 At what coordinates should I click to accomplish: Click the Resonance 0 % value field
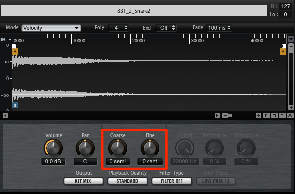point(215,162)
